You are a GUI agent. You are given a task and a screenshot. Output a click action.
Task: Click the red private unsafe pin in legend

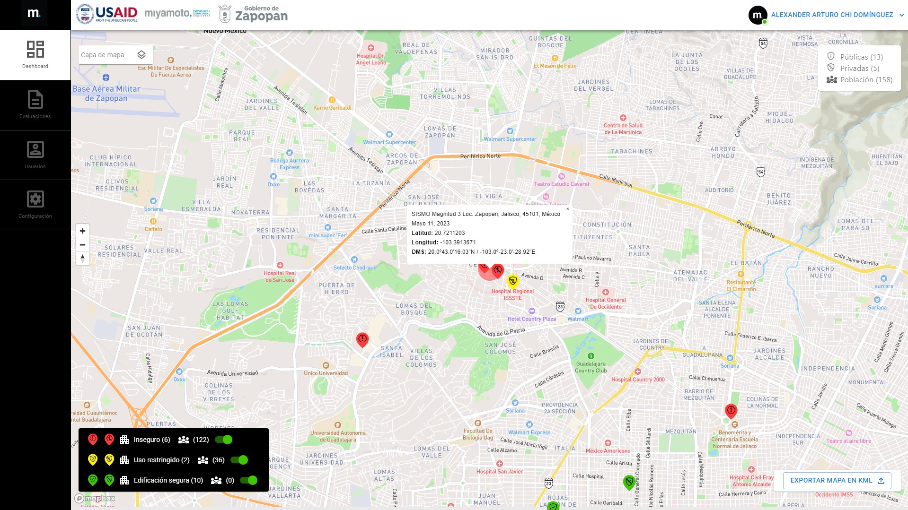(x=109, y=439)
